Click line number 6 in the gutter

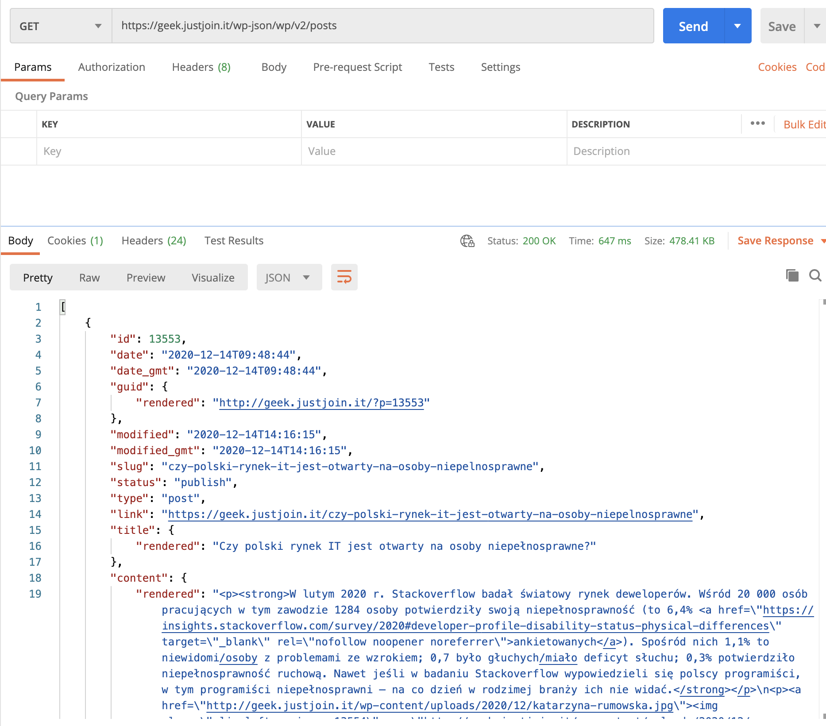(38, 387)
